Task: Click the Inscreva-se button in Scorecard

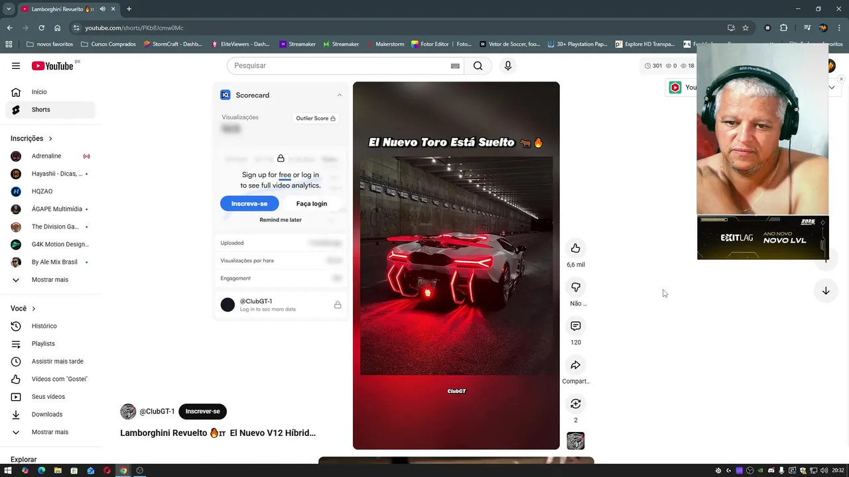Action: pyautogui.click(x=249, y=203)
